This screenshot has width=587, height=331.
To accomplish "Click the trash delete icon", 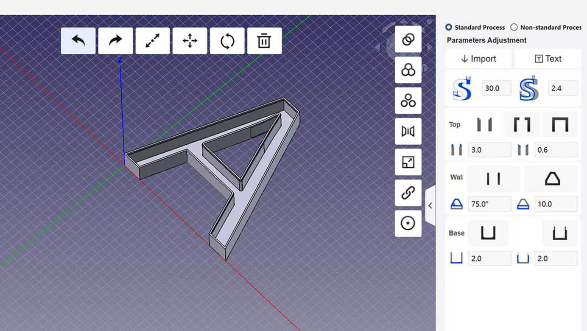I will [x=264, y=41].
